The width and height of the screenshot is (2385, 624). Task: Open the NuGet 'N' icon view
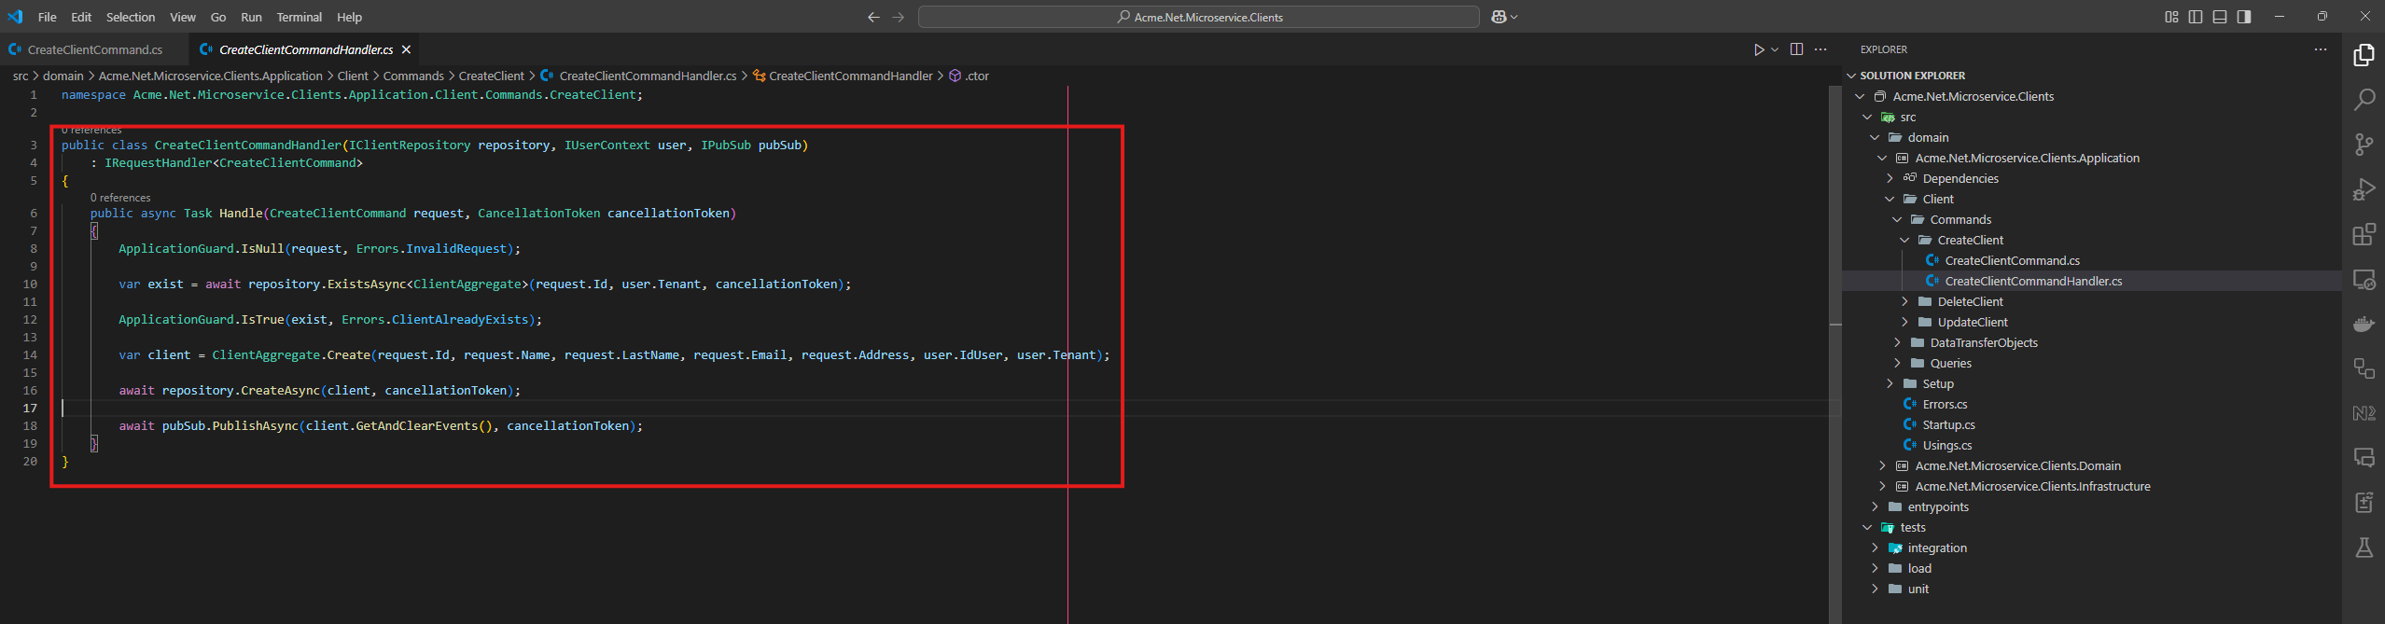2364,413
